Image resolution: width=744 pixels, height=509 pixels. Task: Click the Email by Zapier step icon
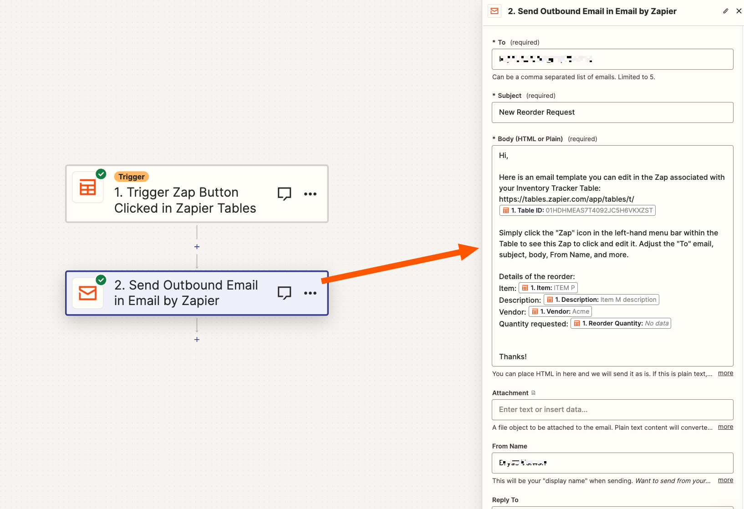click(88, 293)
